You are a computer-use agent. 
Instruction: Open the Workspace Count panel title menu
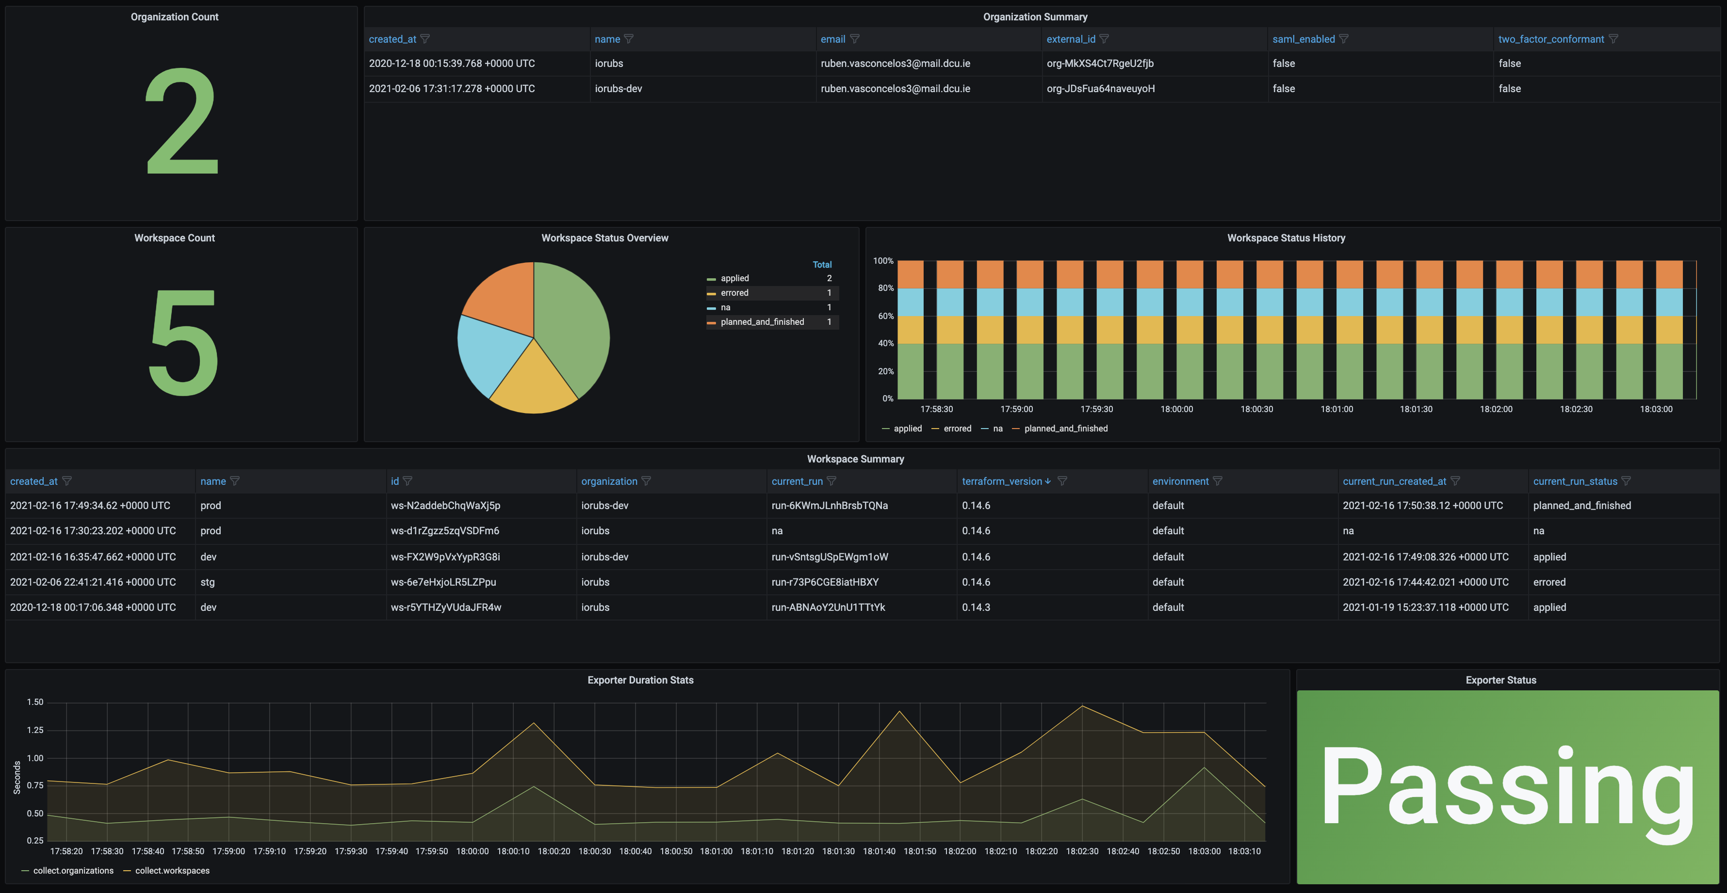pos(174,238)
